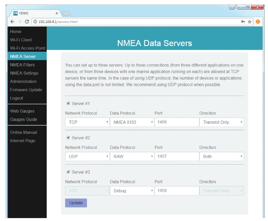Expand Server #2 Data Protocol RAW dropdown
The image size is (268, 221).
[132, 157]
